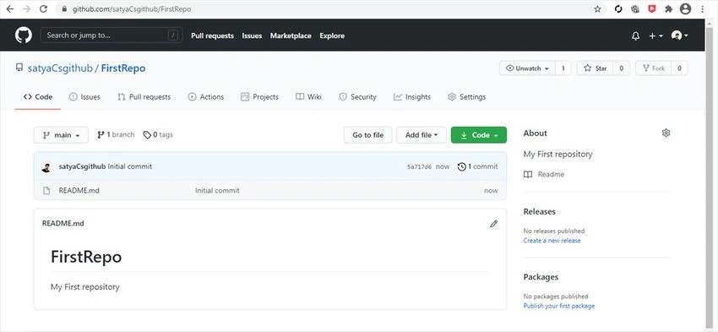Click the browser back arrow
The height and width of the screenshot is (332, 718).
click(x=9, y=8)
